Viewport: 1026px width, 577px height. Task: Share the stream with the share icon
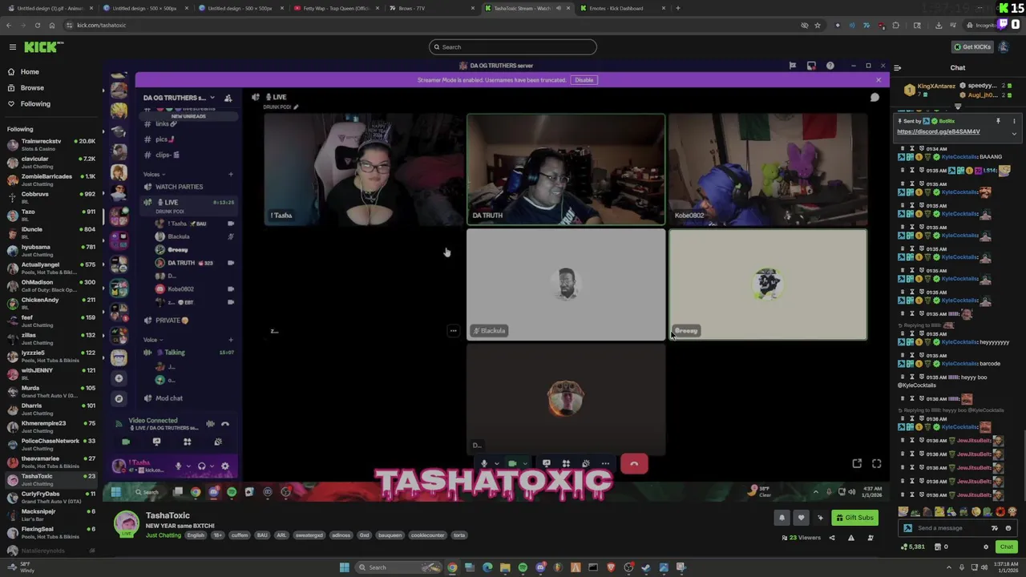pyautogui.click(x=831, y=538)
